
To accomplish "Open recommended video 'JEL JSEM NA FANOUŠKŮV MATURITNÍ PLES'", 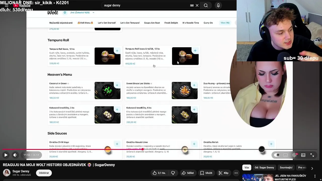I will [290, 177].
